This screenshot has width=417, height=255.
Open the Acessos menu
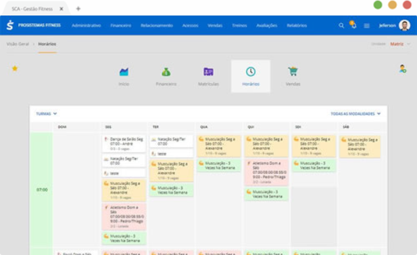tap(190, 26)
